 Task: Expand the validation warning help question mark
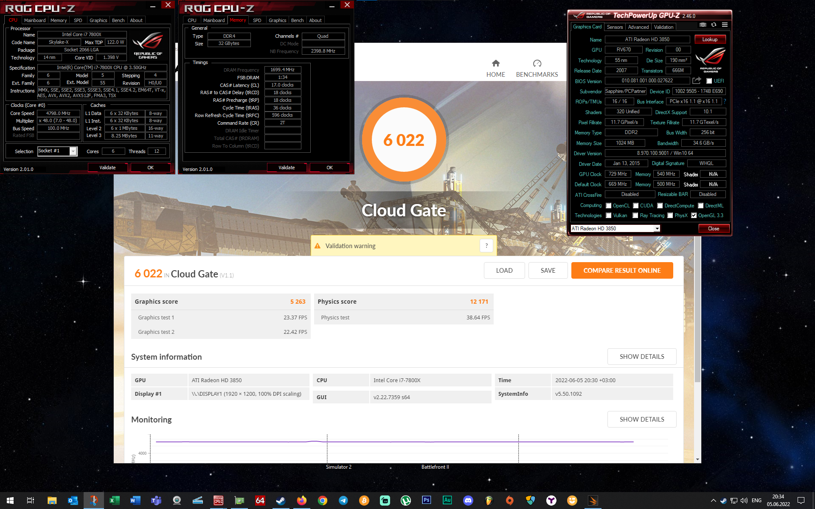(486, 246)
